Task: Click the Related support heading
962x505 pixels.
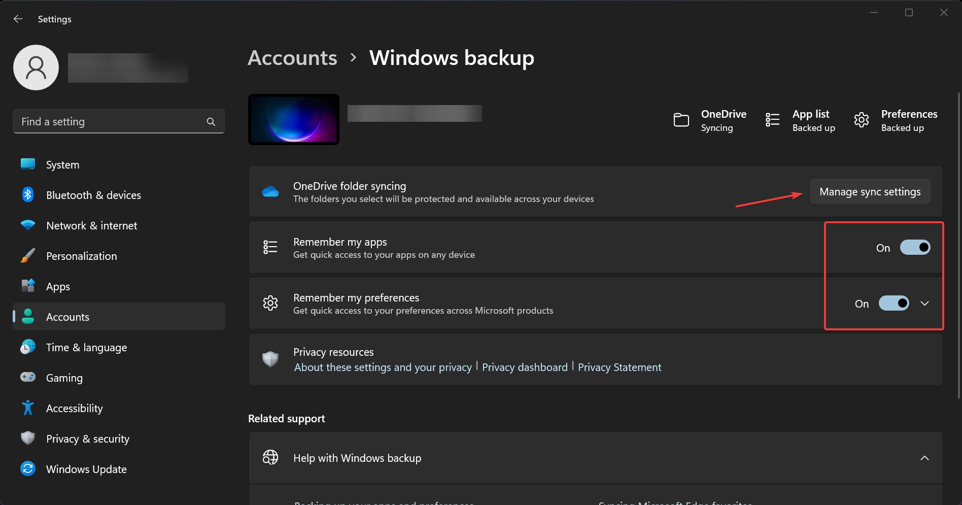Action: click(286, 419)
